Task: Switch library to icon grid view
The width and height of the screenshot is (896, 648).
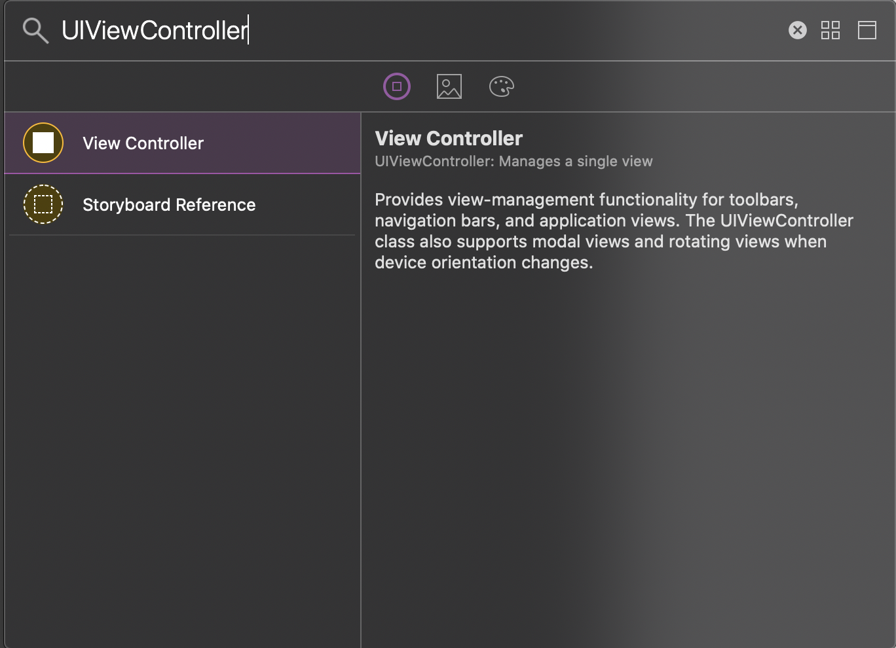Action: [831, 30]
